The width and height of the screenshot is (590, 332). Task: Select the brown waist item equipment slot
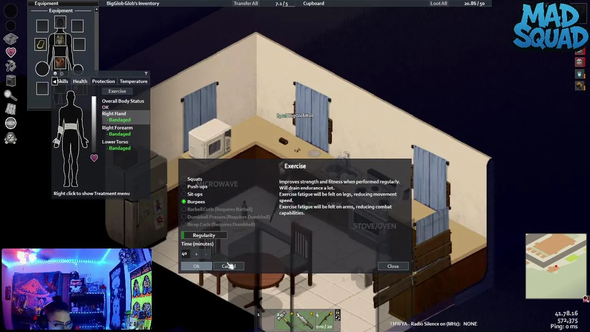(60, 63)
